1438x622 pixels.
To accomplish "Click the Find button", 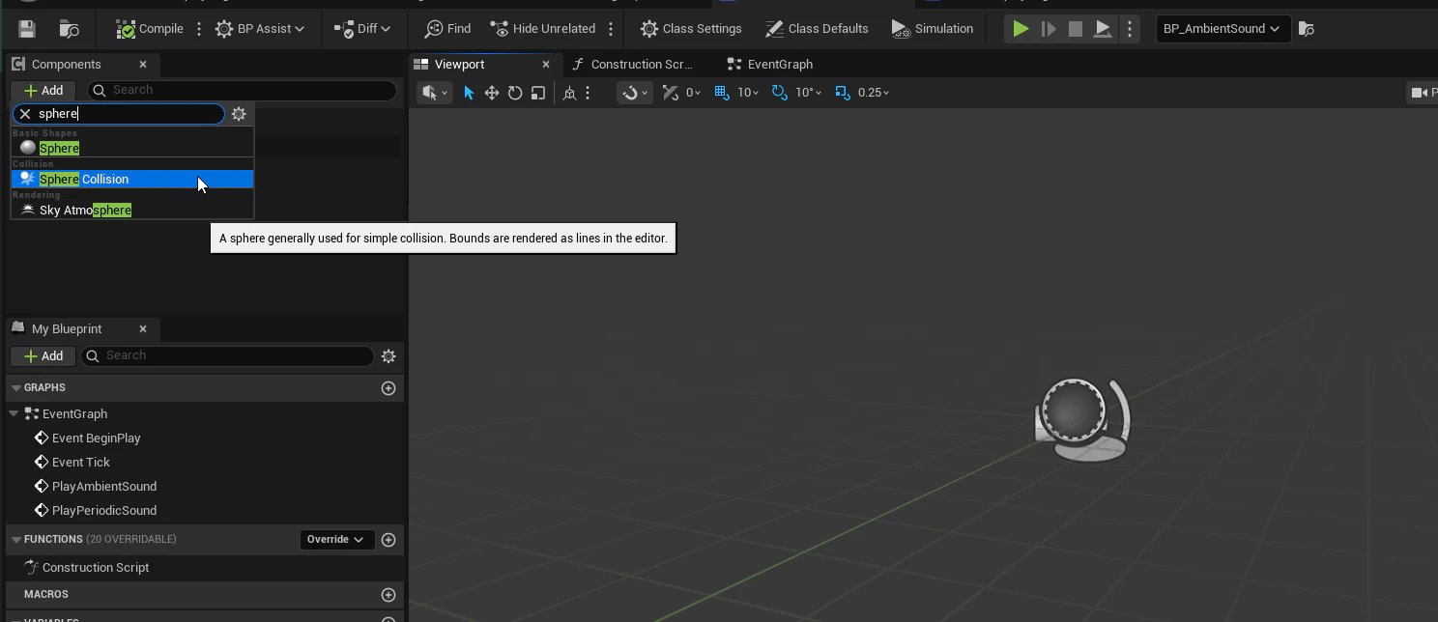I will click(448, 29).
